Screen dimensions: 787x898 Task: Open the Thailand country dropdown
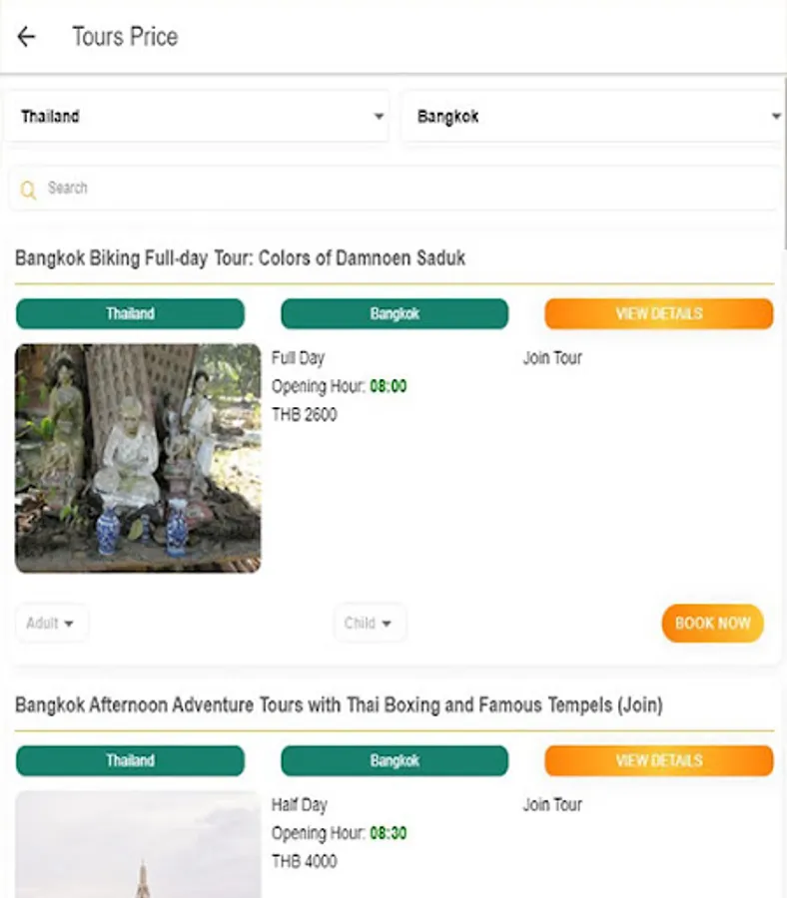click(x=201, y=117)
